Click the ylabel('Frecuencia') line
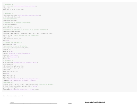This screenshot has height=104, width=139. pos(11,57)
